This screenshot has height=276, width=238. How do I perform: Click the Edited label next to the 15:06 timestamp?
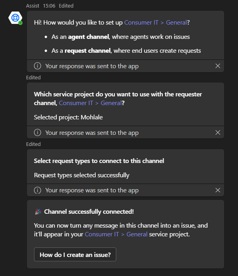66,6
